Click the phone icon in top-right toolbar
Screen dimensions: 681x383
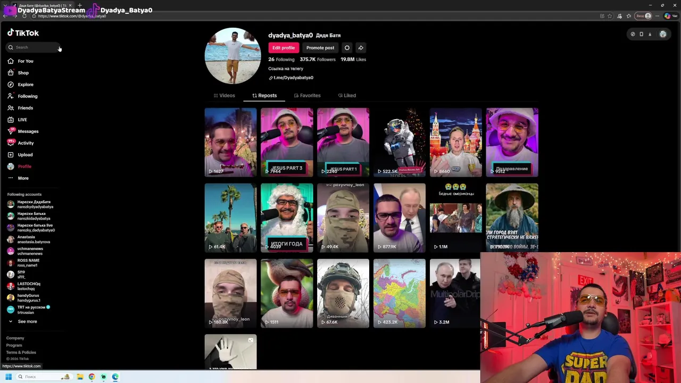[641, 34]
